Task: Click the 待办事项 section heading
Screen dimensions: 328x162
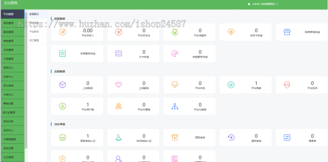Action: (60, 124)
